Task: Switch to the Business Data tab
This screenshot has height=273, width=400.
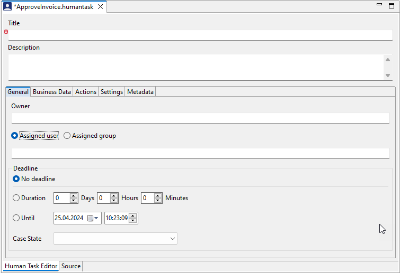Action: tap(51, 92)
